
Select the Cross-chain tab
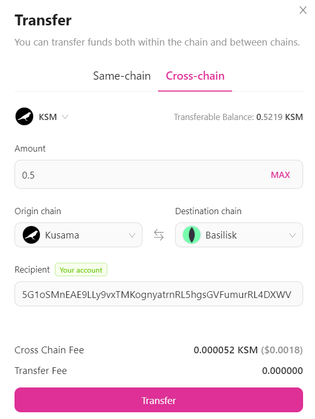(x=195, y=76)
